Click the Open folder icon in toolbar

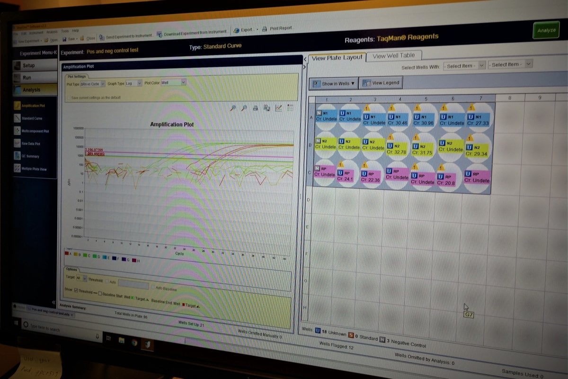click(x=46, y=40)
